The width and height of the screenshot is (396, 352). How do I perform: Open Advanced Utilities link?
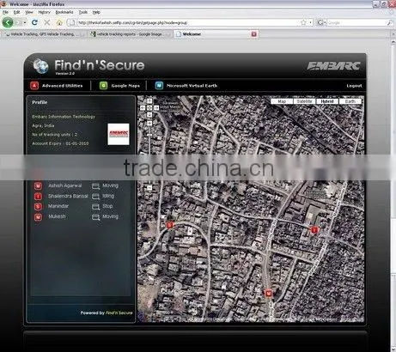(62, 86)
